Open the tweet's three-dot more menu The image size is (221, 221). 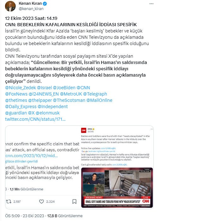(x=151, y=4)
